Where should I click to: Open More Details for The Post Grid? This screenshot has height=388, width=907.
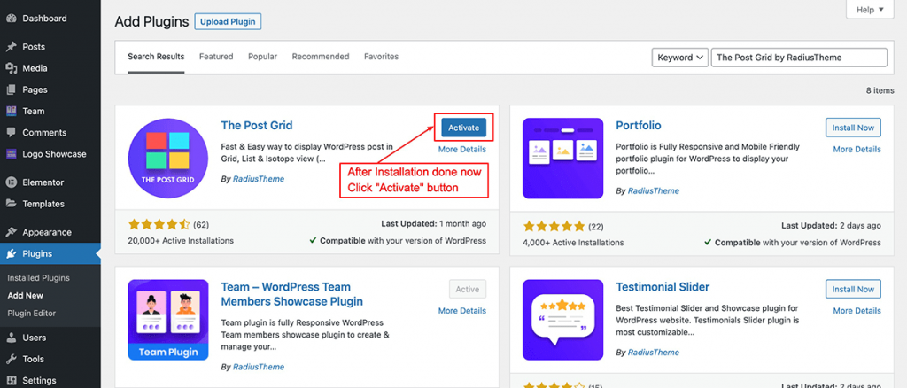pos(462,149)
